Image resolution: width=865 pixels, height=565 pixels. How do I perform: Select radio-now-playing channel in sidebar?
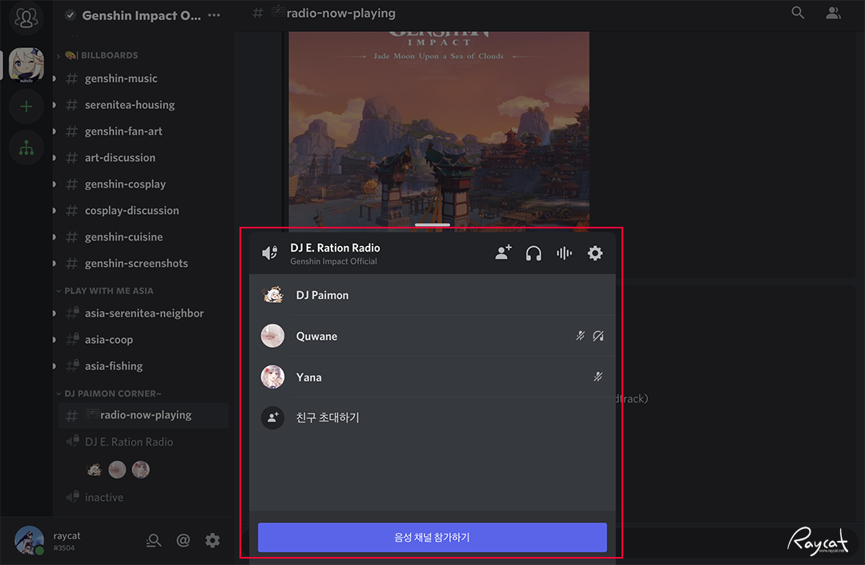coord(143,415)
